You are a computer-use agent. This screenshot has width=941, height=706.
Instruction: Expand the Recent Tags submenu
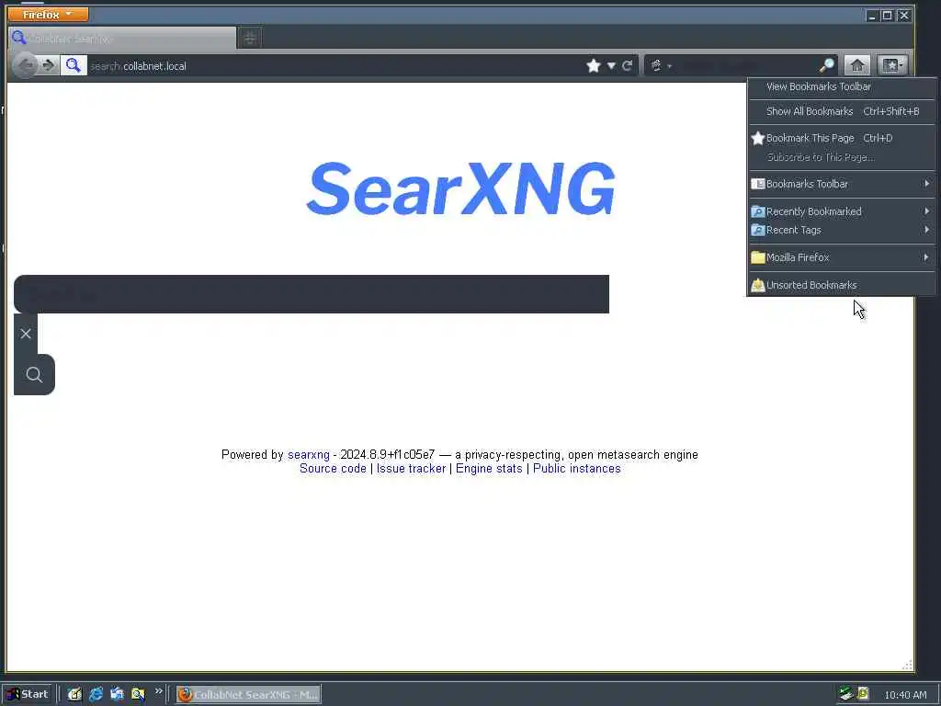point(842,230)
